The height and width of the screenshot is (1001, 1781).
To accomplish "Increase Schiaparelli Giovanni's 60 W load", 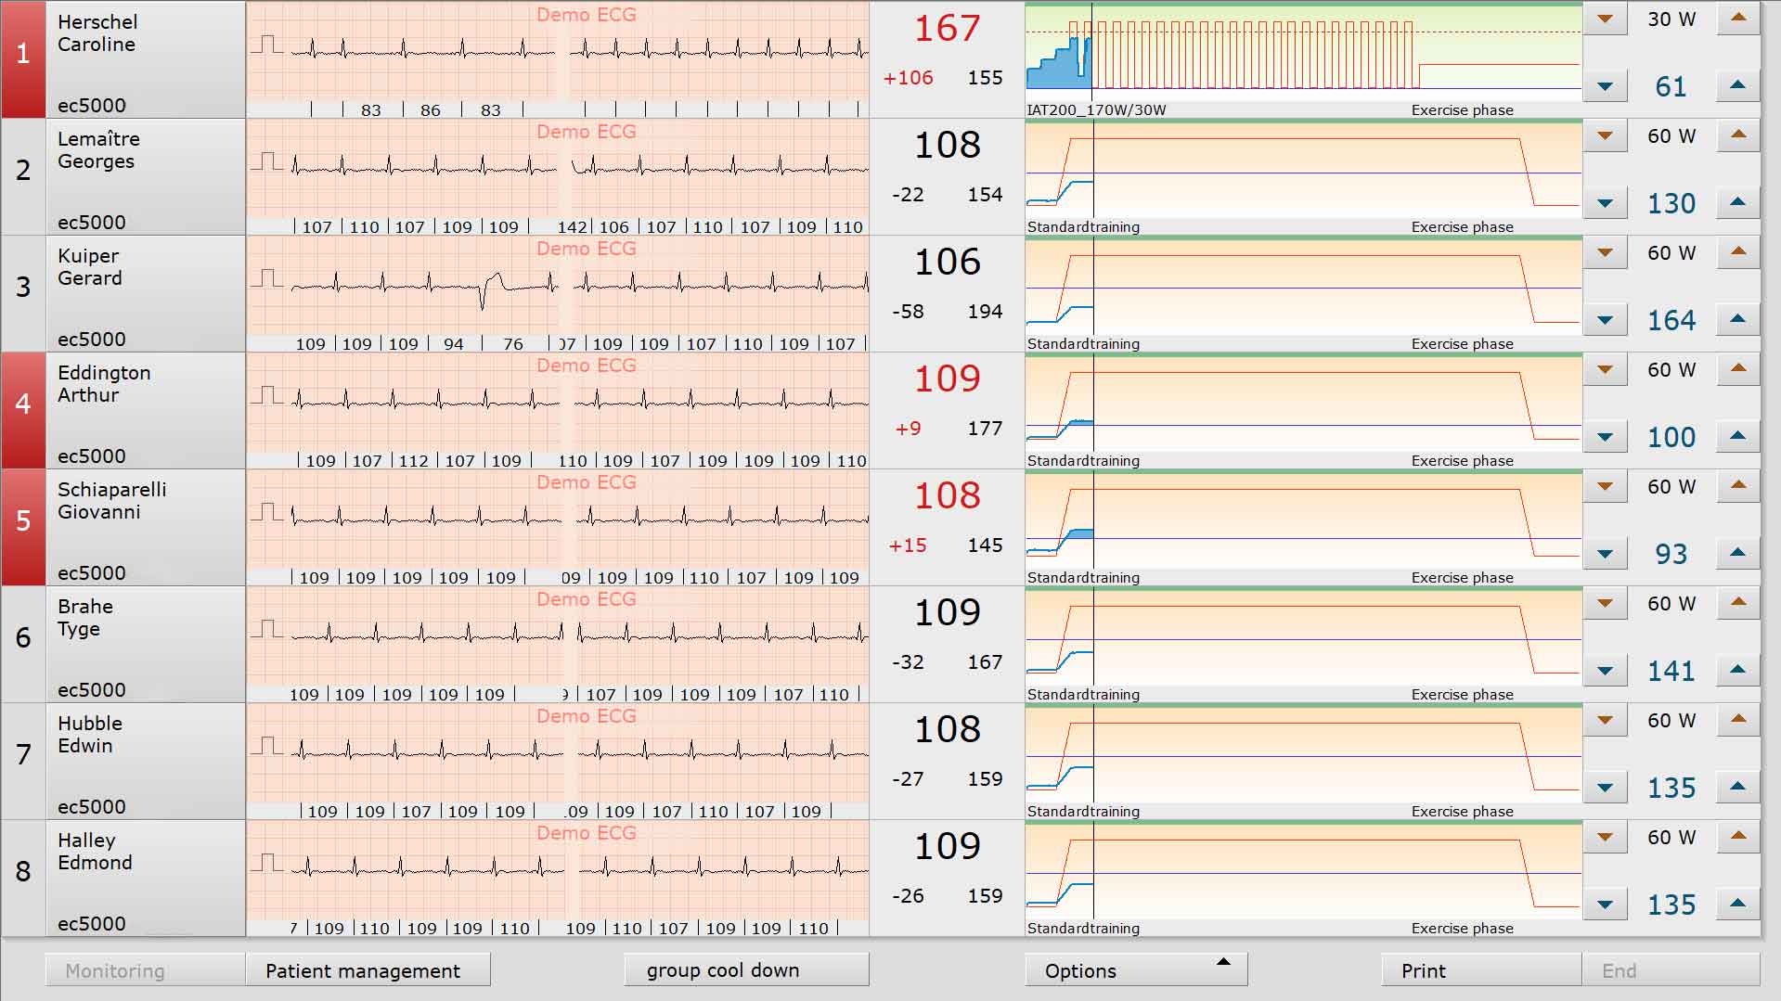I will coord(1738,486).
